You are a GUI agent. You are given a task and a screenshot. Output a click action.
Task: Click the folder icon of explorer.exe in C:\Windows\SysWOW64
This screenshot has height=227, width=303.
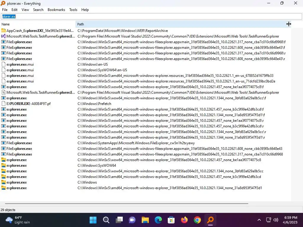tap(3, 166)
